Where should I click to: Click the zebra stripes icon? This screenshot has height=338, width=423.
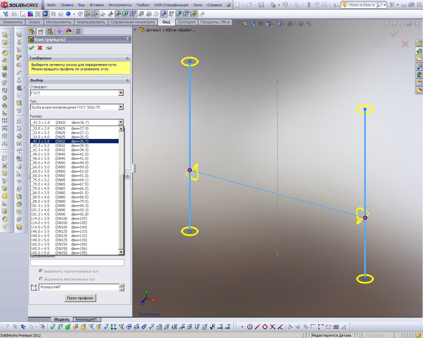pos(38,14)
